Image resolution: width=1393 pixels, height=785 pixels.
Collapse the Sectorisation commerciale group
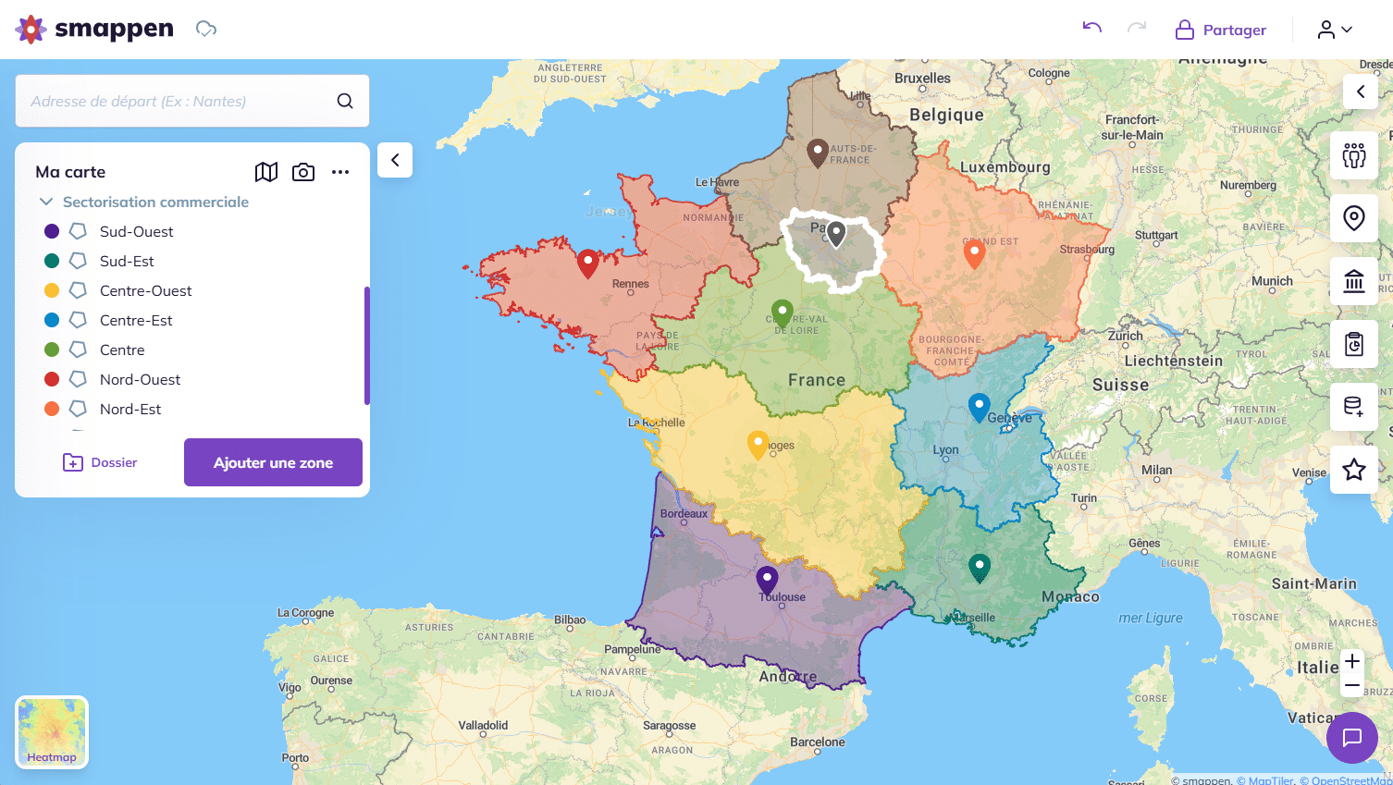click(45, 202)
